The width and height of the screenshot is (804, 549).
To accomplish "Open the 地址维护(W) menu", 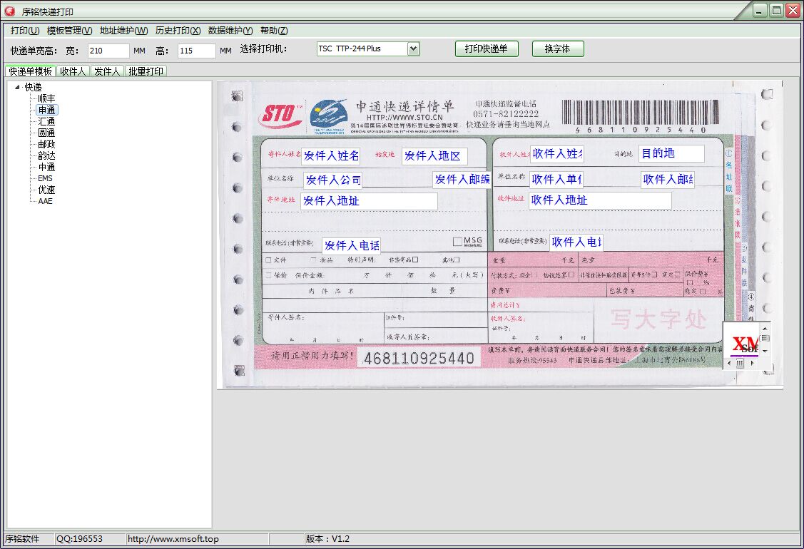I will pyautogui.click(x=123, y=31).
